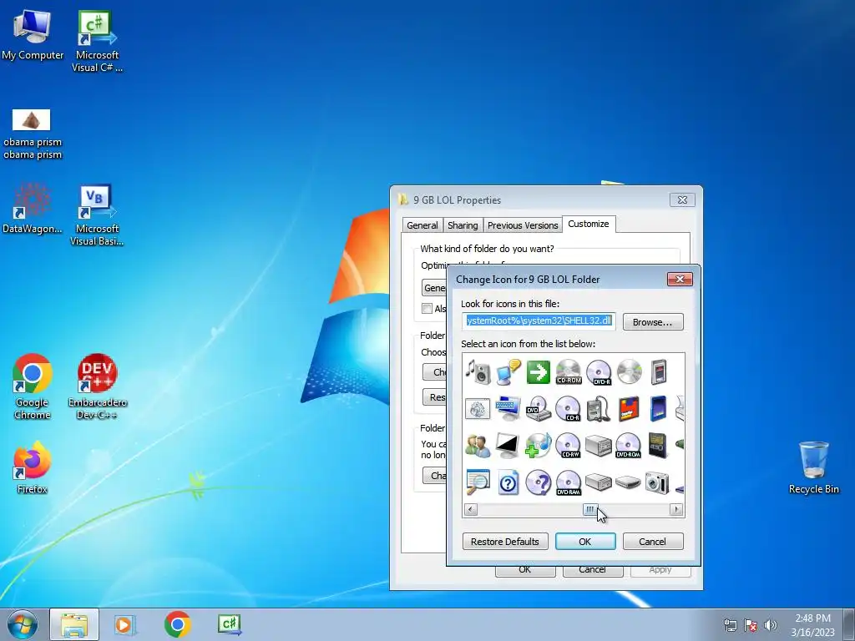Select the music note and speaker icon
The height and width of the screenshot is (641, 855).
pyautogui.click(x=478, y=372)
